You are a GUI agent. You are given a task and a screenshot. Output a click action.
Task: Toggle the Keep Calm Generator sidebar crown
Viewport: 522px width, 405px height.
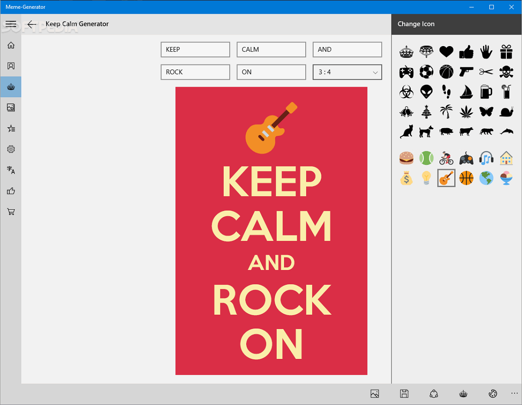11,87
